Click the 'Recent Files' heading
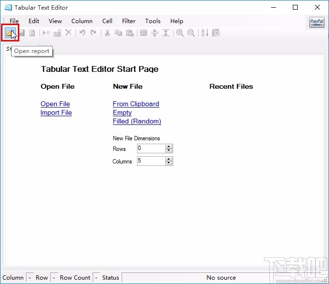This screenshot has width=329, height=284. (231, 86)
